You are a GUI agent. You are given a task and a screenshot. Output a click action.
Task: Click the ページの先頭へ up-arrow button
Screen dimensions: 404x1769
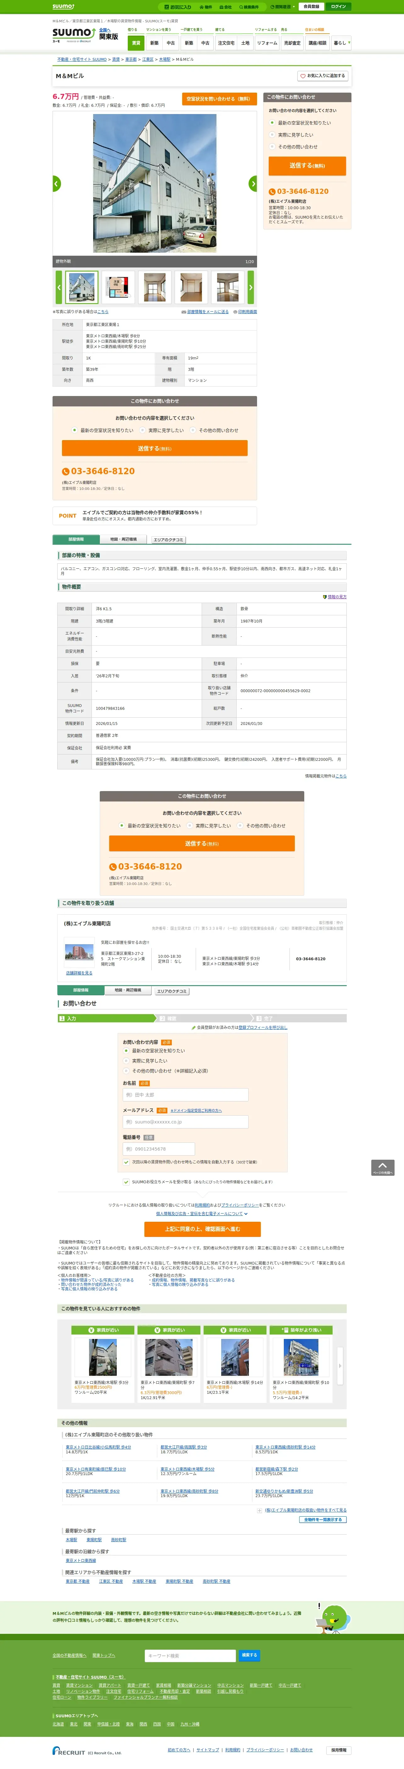coord(383,1168)
